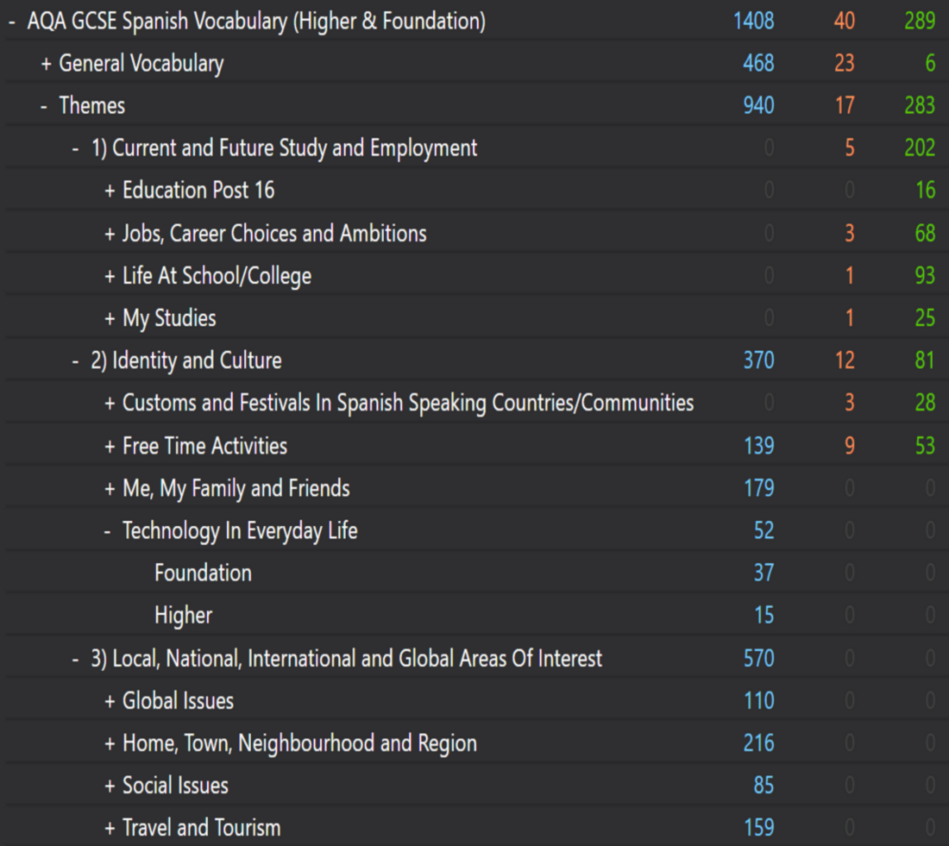The image size is (949, 846).
Task: Click the 23 learning count for General Vocabulary
Action: tap(845, 64)
